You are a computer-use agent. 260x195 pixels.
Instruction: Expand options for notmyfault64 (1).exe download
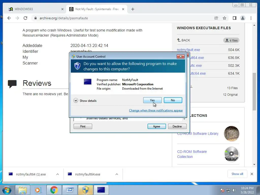(58, 174)
